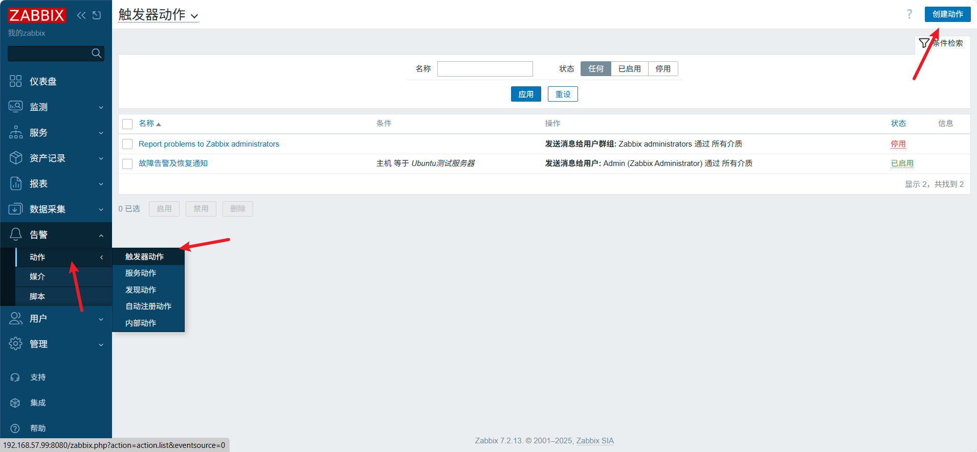
Task: Tick checkbox for 故障告警及恢复通知 row
Action: (127, 163)
